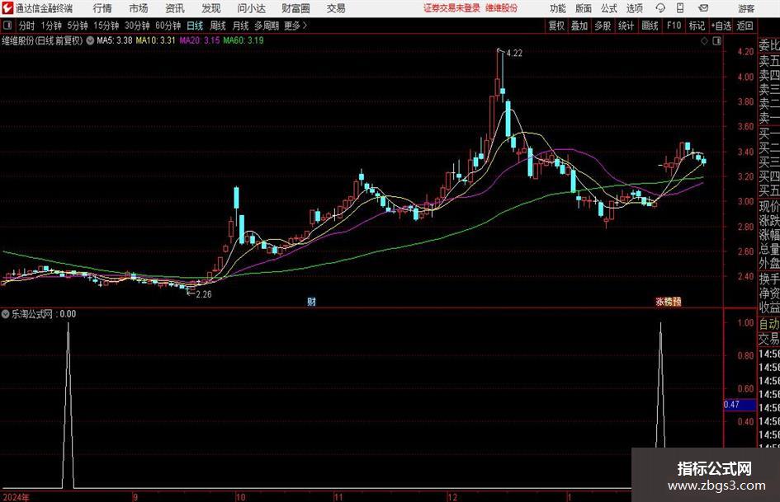
Task: Expand the 乐淘公式网 indicator dropdown arrow
Action: click(6, 314)
